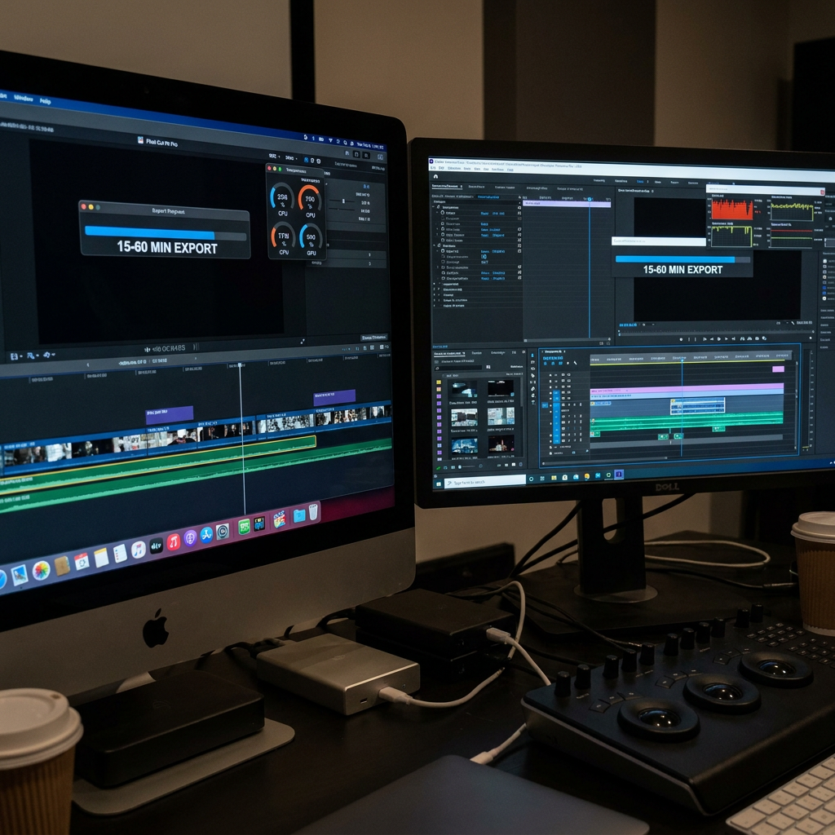Open the Photos app in the dock
Image resolution: width=835 pixels, height=835 pixels.
[41, 570]
